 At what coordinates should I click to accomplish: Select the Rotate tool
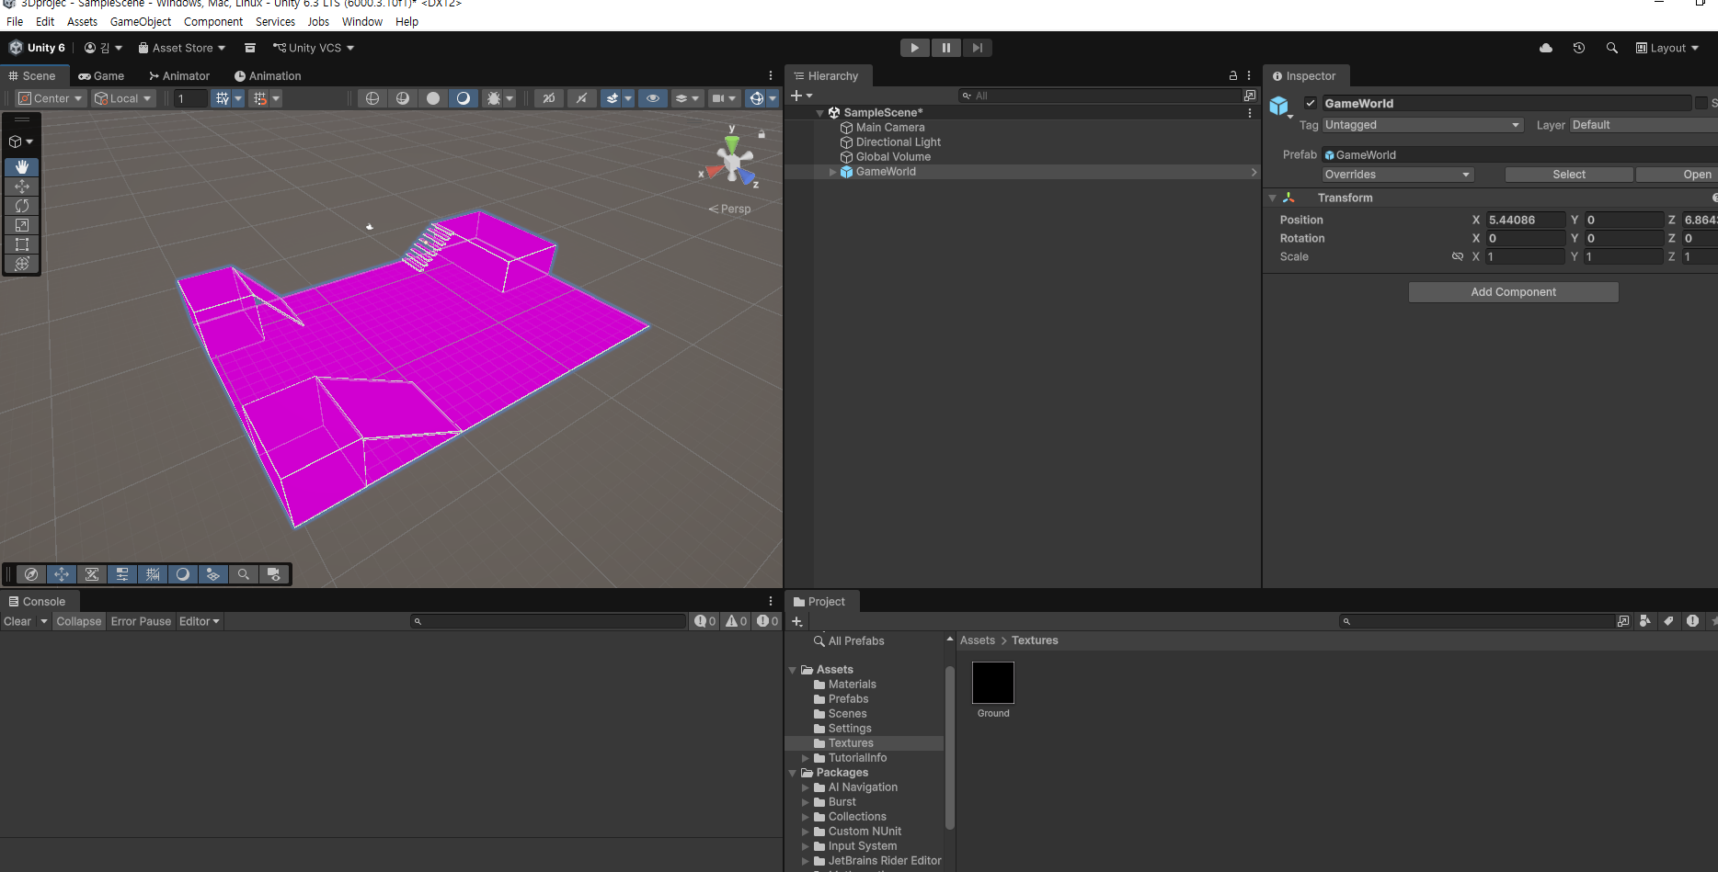[x=22, y=206]
